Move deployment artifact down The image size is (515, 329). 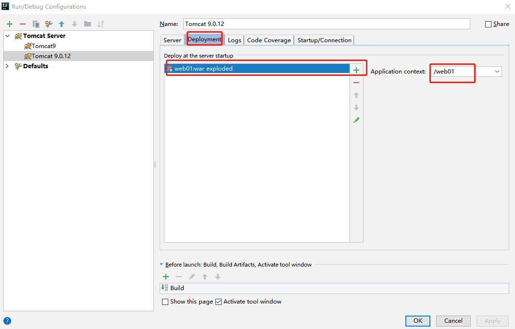356,108
